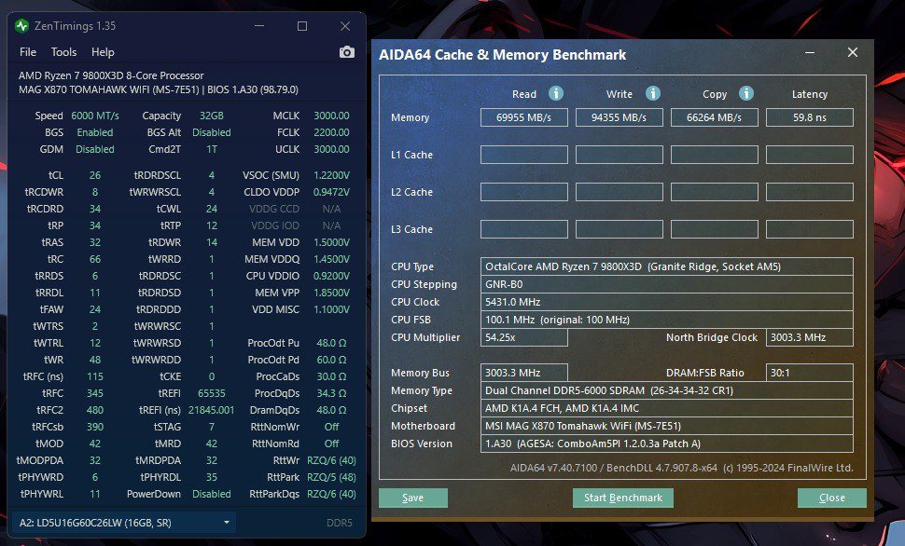Click the tREFI (ns) value 21845.001
The height and width of the screenshot is (546, 905).
[x=211, y=410]
